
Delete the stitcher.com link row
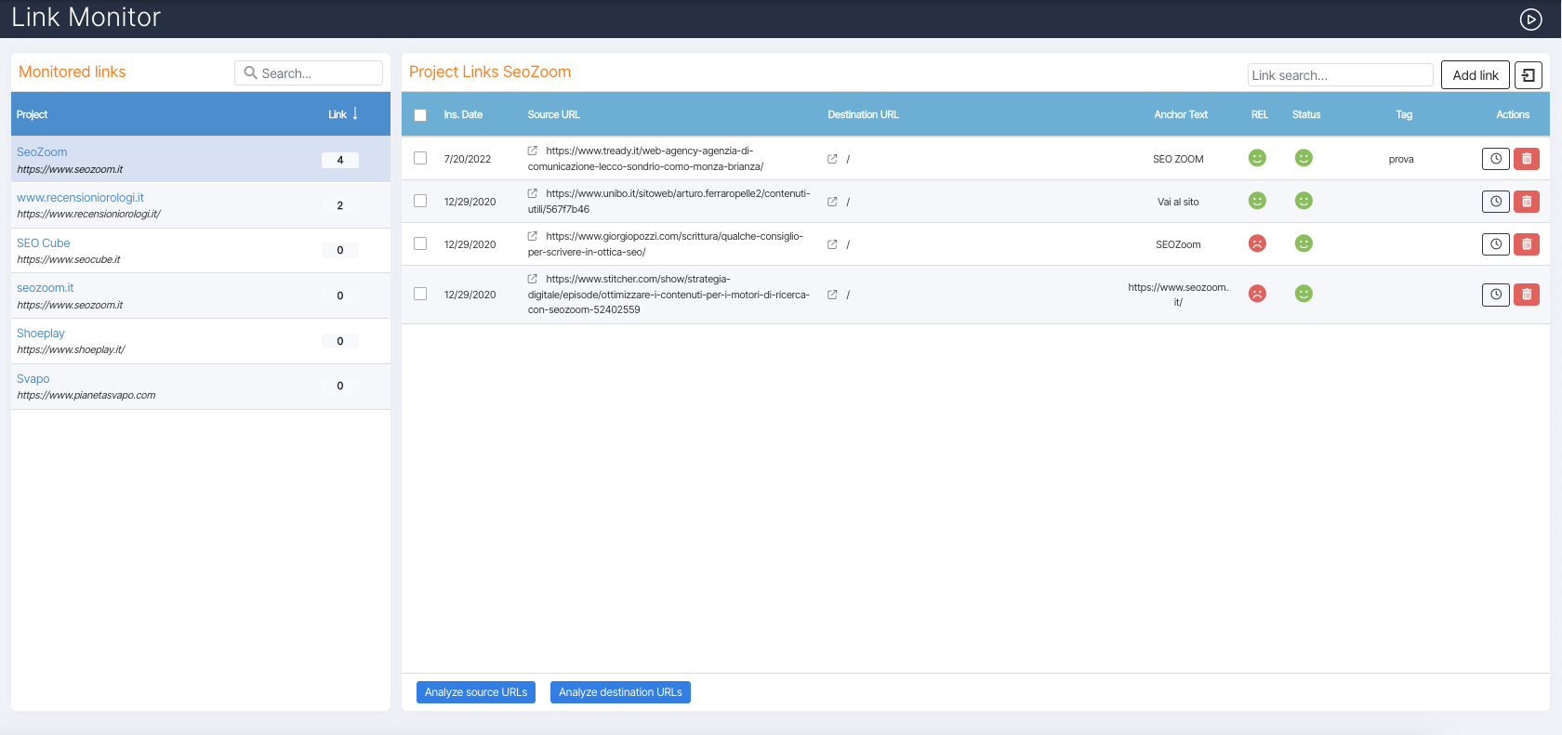(1527, 295)
